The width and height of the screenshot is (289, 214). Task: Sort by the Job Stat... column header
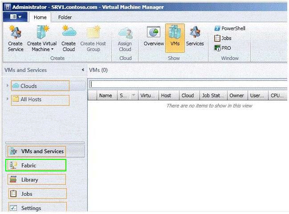point(214,95)
